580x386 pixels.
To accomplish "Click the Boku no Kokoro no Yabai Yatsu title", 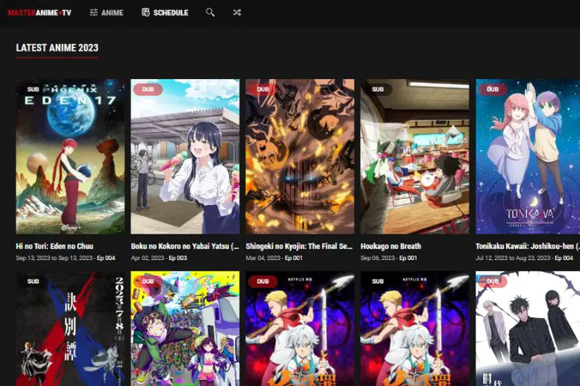I will [x=185, y=246].
